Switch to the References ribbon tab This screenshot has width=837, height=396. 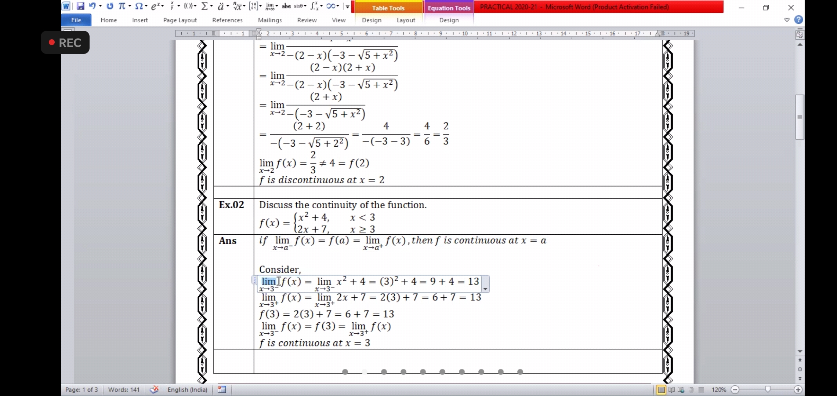coord(227,20)
